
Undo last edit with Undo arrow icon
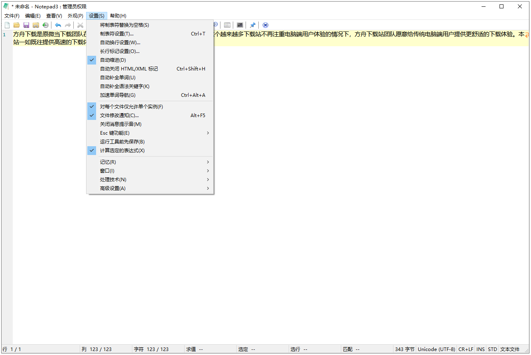(x=58, y=25)
